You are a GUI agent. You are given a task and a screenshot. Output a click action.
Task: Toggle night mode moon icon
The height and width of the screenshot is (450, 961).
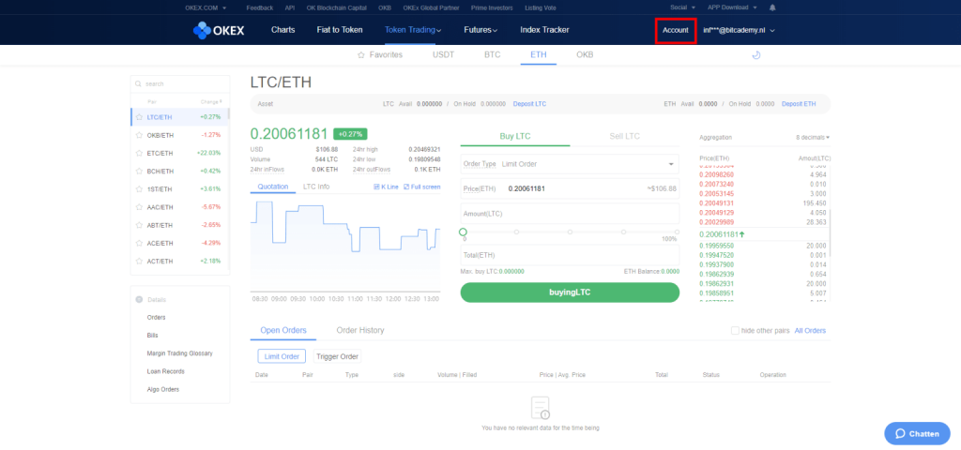(755, 55)
